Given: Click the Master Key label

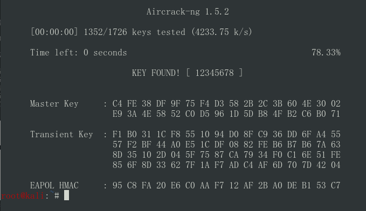Looking at the screenshot, I should point(54,104).
